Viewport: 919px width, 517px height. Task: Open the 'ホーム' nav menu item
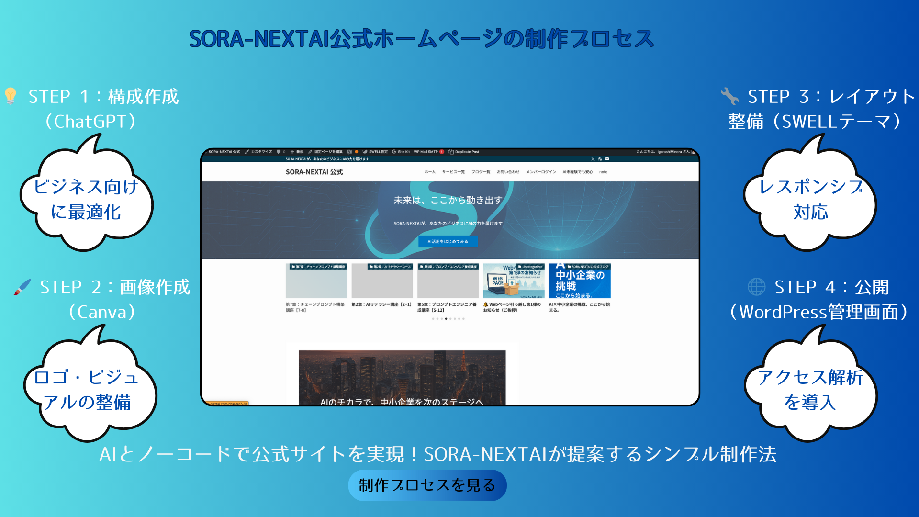[430, 172]
